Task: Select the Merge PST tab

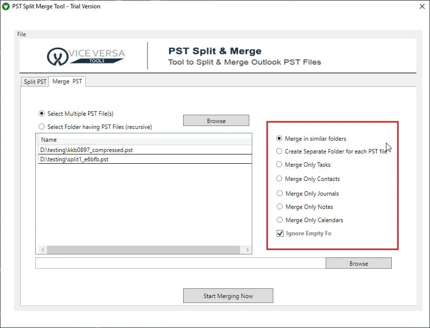Action: (x=67, y=81)
